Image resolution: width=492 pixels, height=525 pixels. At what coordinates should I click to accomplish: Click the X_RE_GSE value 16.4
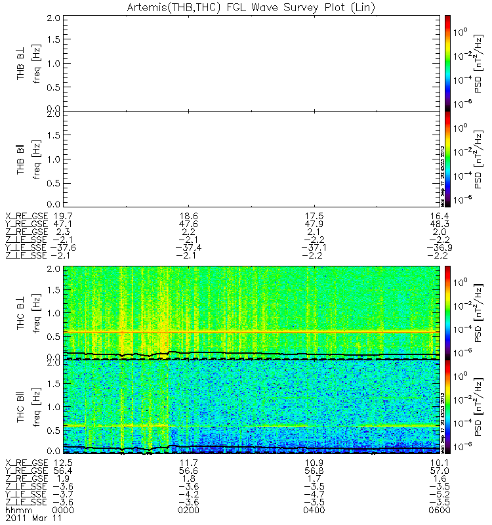click(440, 216)
